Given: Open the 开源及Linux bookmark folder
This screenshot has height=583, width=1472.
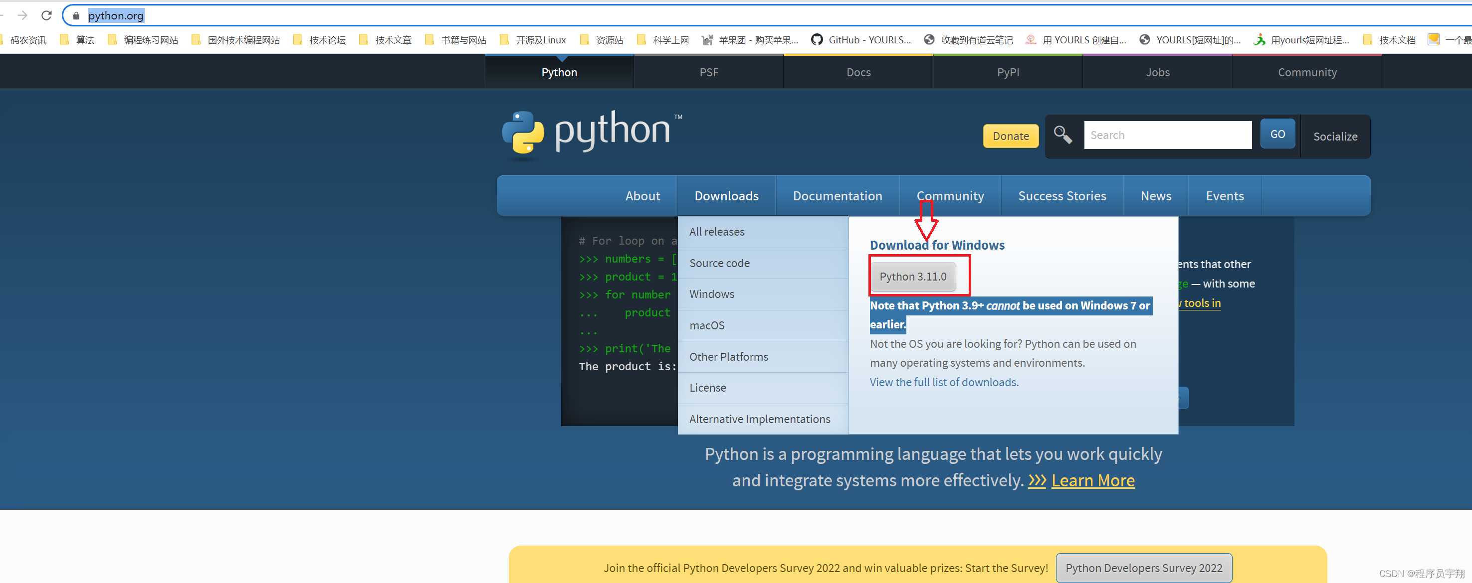Looking at the screenshot, I should point(533,40).
